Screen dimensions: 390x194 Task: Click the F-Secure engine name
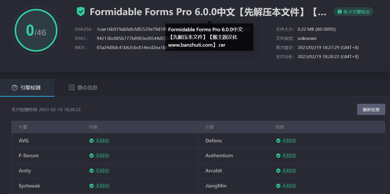(x=29, y=156)
